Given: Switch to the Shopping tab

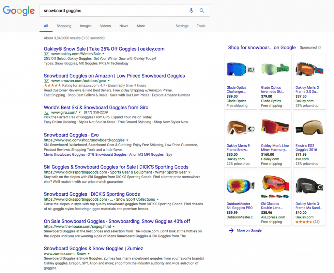Looking at the screenshot, I should [x=64, y=26].
